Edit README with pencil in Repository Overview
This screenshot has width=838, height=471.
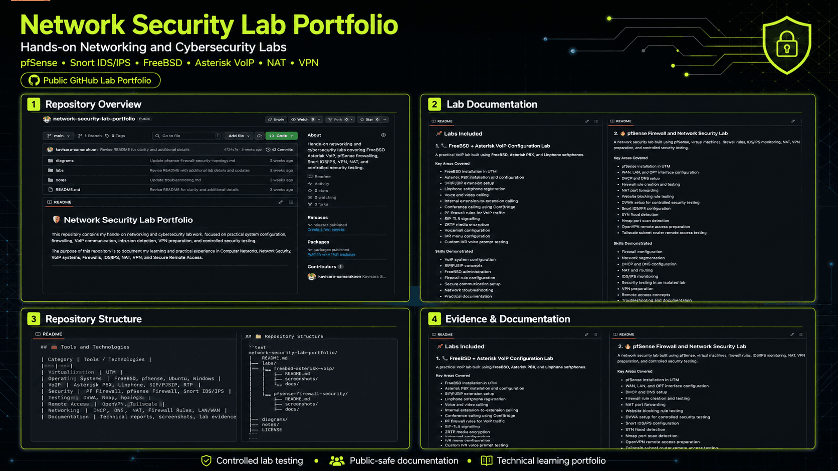point(281,202)
